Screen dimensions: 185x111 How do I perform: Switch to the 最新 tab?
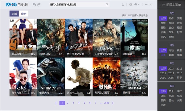tap(24, 14)
